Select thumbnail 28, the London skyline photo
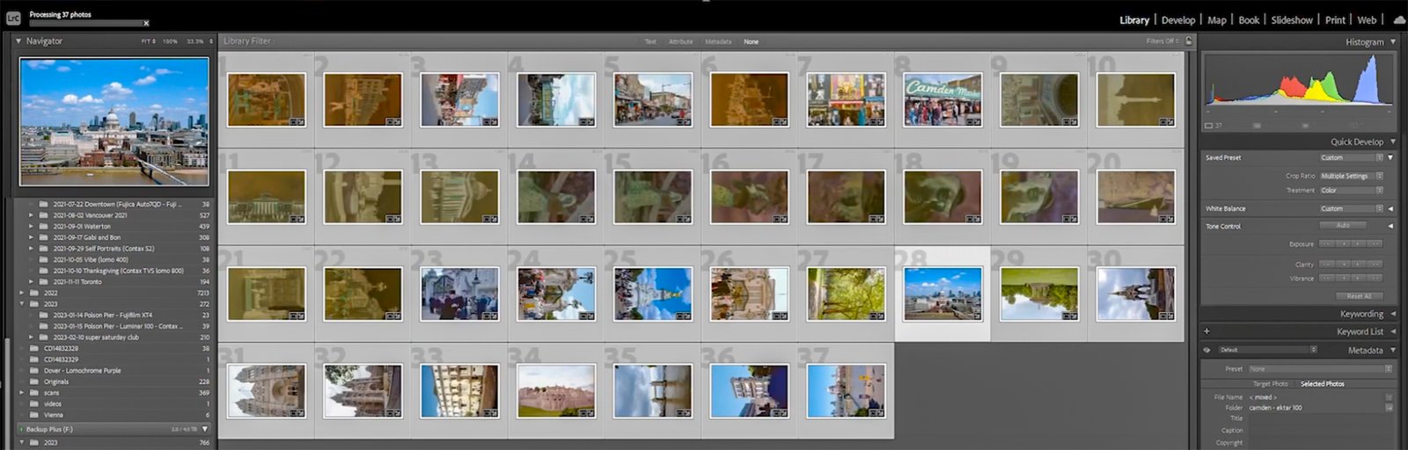This screenshot has height=450, width=1408. (x=942, y=294)
